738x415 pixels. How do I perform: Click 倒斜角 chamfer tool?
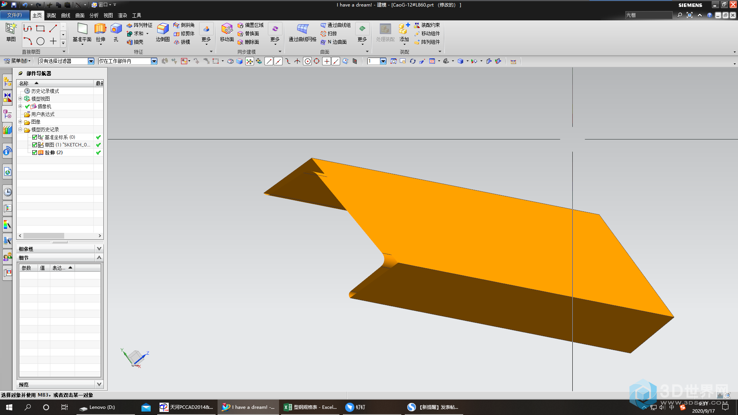(x=184, y=25)
